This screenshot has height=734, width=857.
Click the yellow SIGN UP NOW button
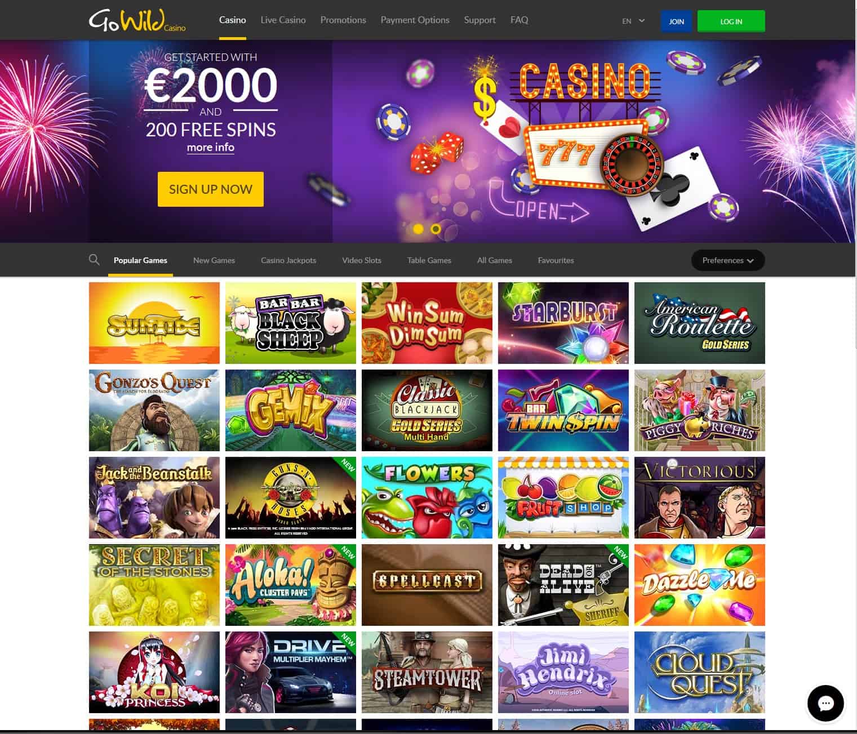211,189
